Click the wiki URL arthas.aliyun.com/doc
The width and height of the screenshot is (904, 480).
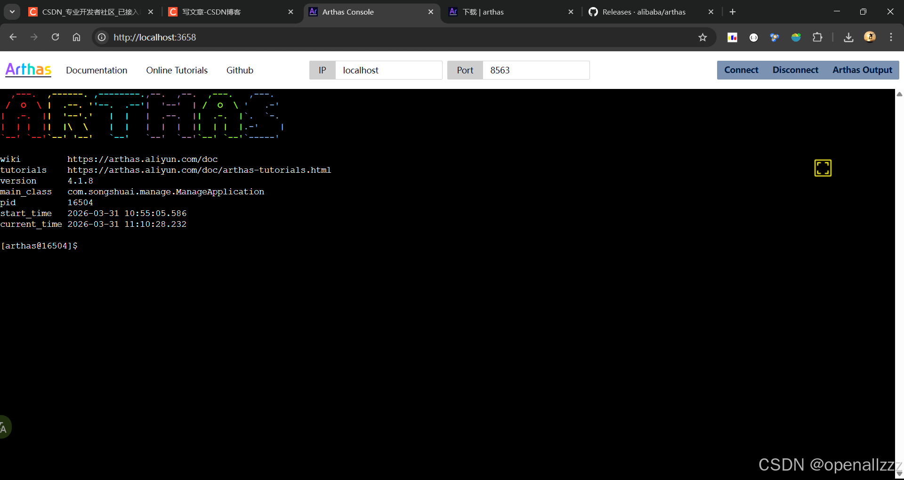pyautogui.click(x=142, y=159)
